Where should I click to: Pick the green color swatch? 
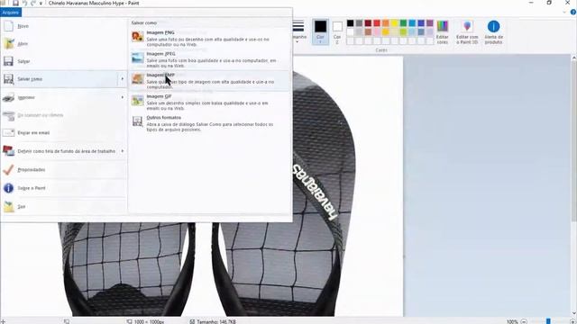tap(403, 23)
